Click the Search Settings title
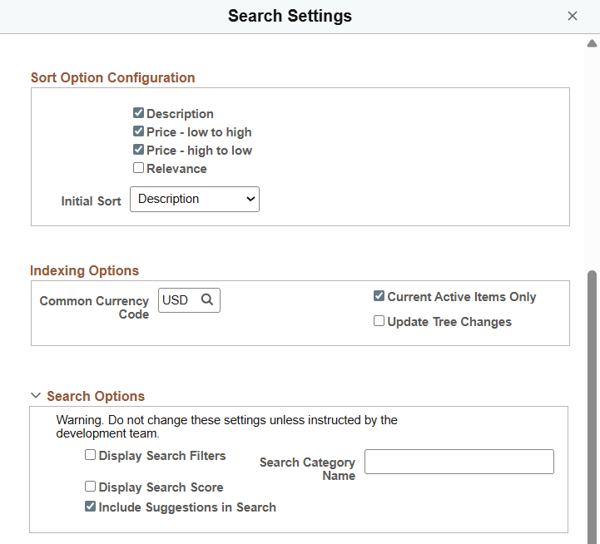 point(290,16)
